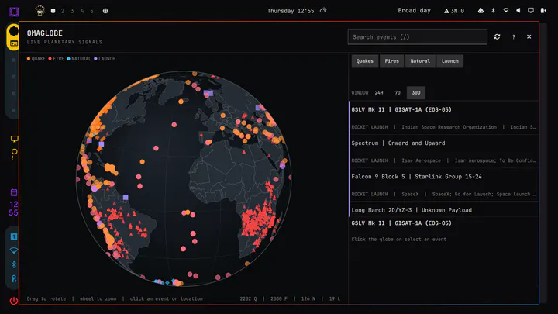Screen dimensions: 558x314
Task: Open the blue sidebar Bluetooth icon
Action: pos(14,264)
